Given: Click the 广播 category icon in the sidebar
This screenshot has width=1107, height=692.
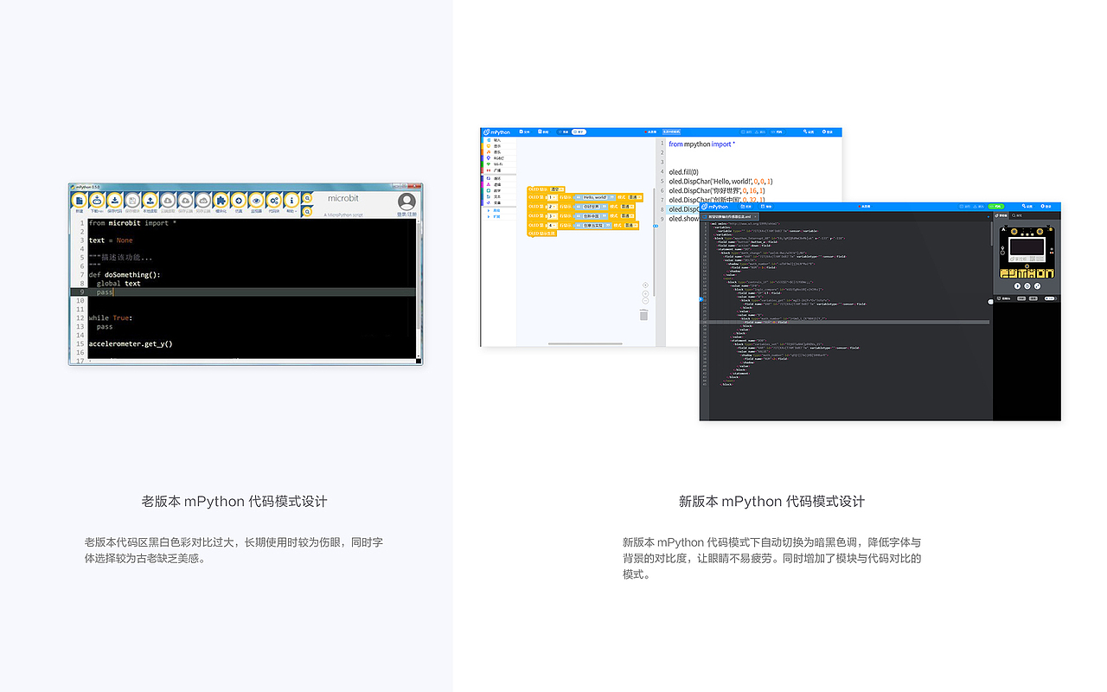Looking at the screenshot, I should point(495,170).
